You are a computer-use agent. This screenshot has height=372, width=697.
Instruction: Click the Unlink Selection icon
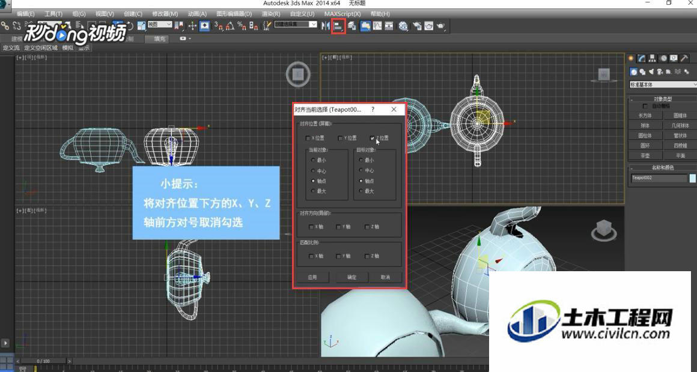coord(17,26)
